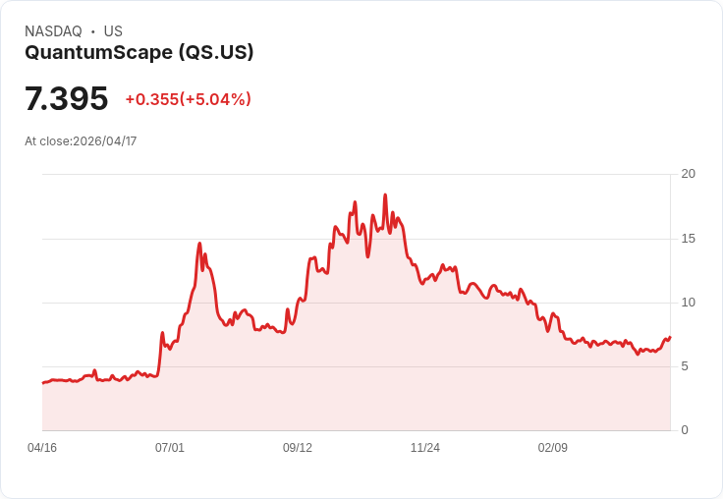The image size is (723, 499).
Task: Click the 7.395 current price
Action: pyautogui.click(x=67, y=98)
